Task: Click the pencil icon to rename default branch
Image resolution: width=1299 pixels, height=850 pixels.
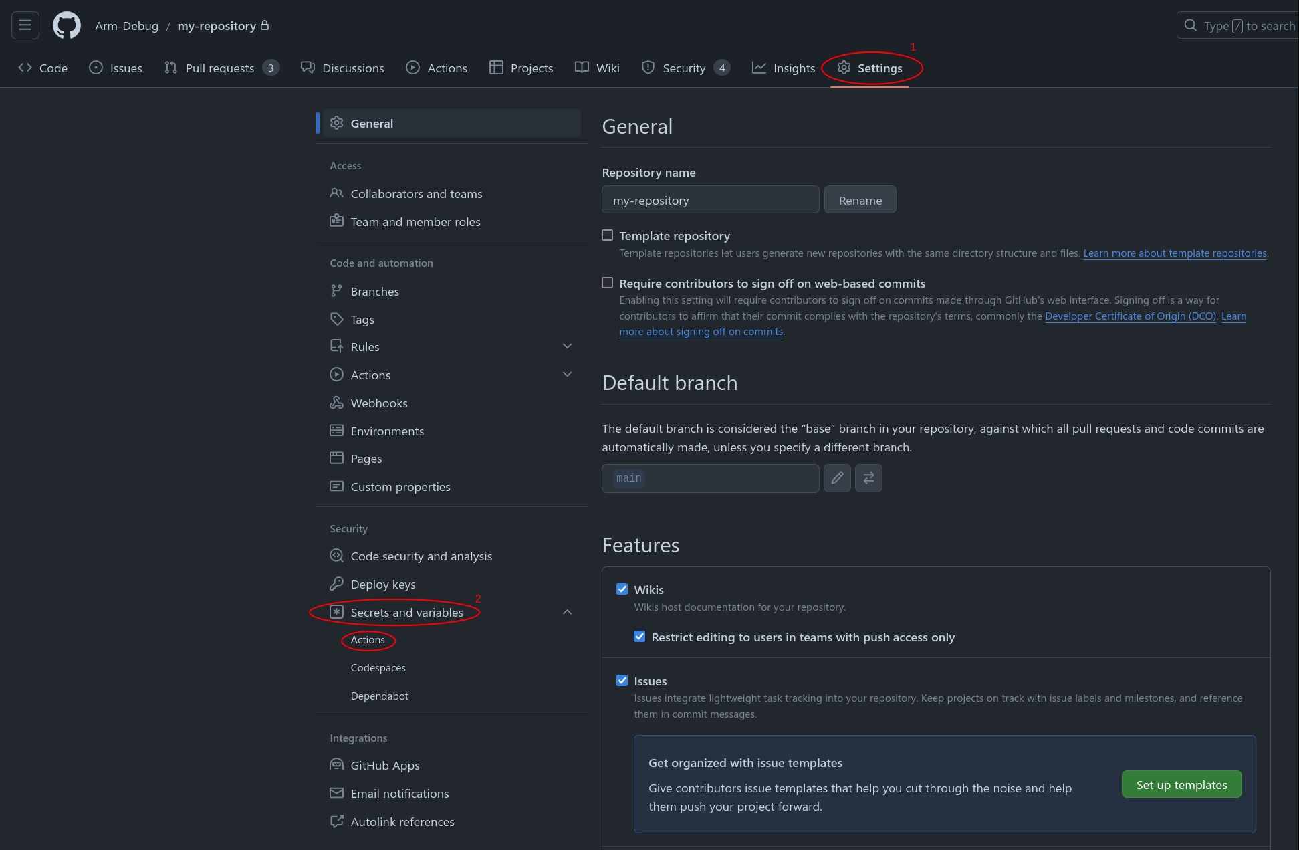Action: pos(837,478)
